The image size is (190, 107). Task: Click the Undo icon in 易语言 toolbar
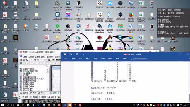[45, 60]
